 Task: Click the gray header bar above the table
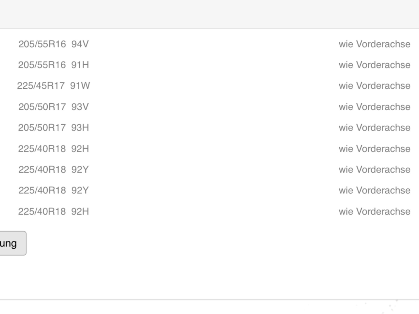point(210,14)
